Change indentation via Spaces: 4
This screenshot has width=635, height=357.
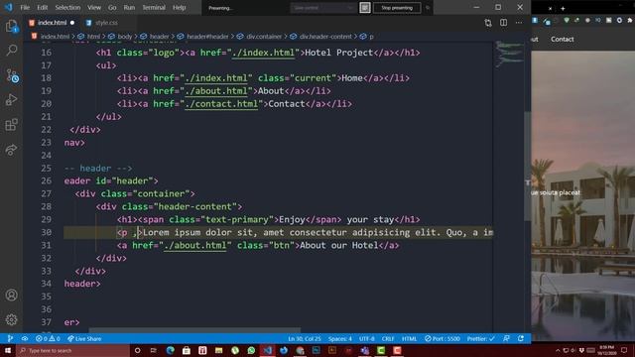(x=340, y=339)
